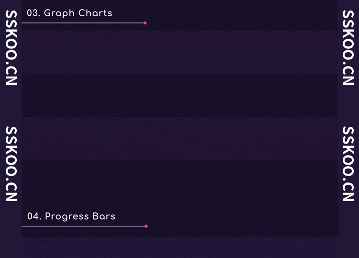Screen dimensions: 359x258
Task: Select dark band directly above Progress Bars title
Action: pos(179,182)
